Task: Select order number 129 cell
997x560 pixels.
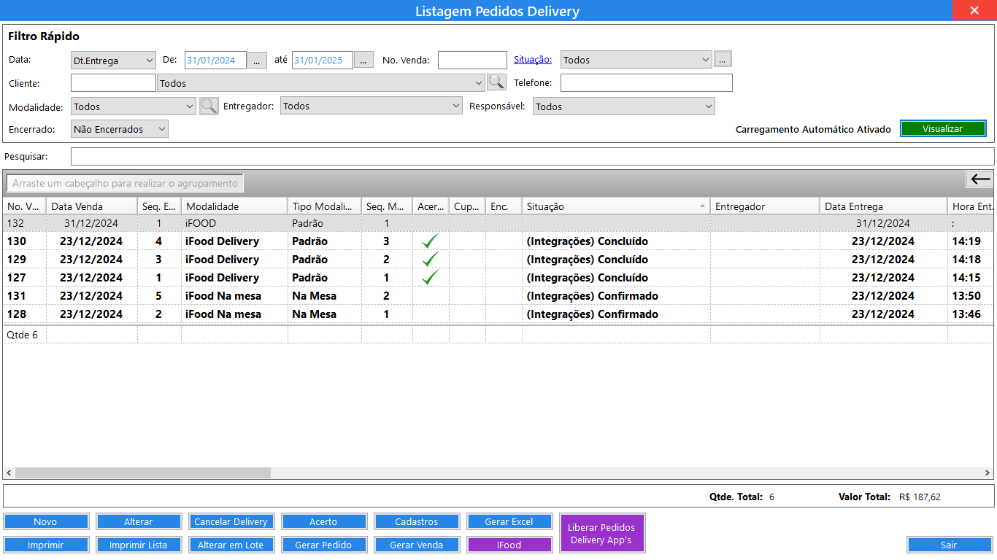Action: tap(24, 259)
